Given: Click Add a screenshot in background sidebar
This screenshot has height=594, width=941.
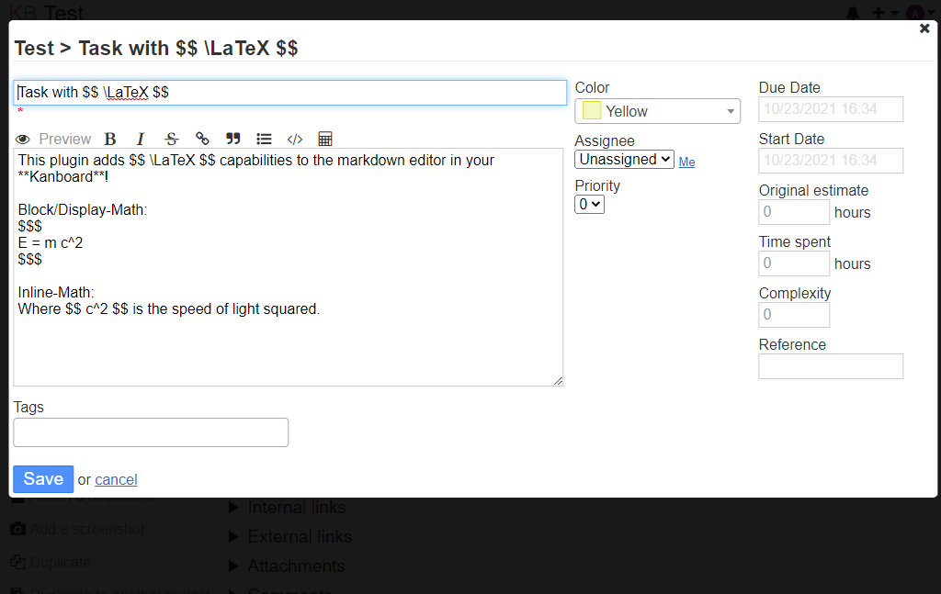Looking at the screenshot, I should [77, 529].
